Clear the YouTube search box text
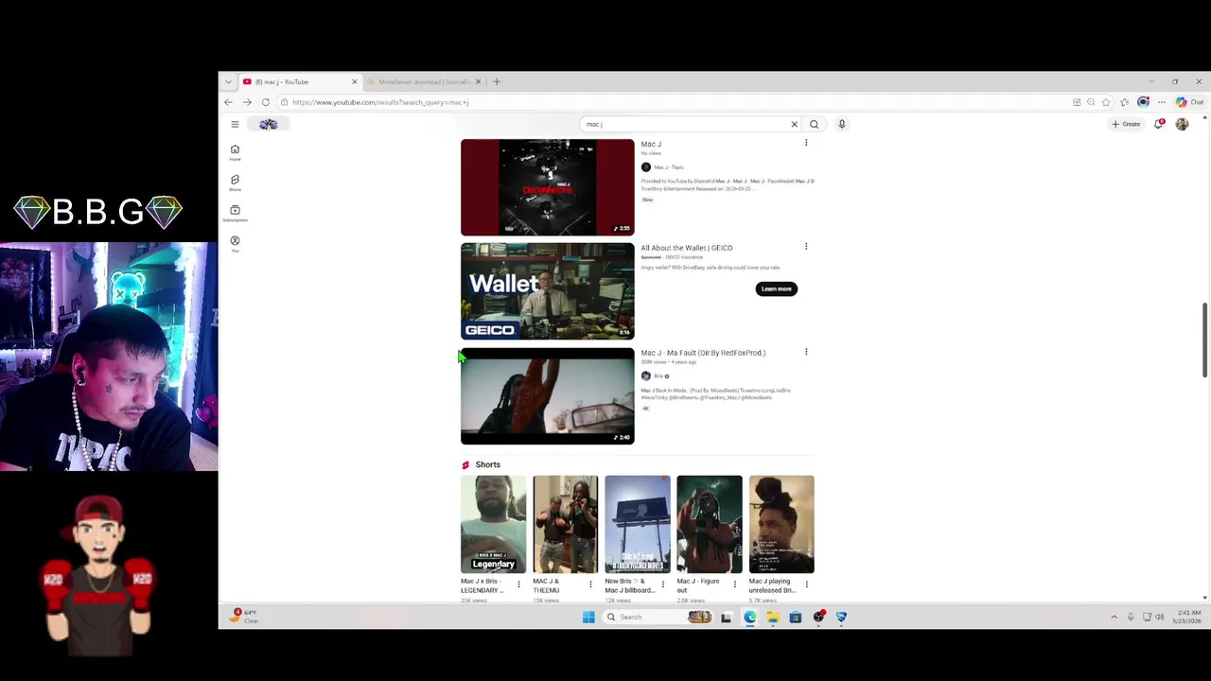The width and height of the screenshot is (1211, 681). 794,124
